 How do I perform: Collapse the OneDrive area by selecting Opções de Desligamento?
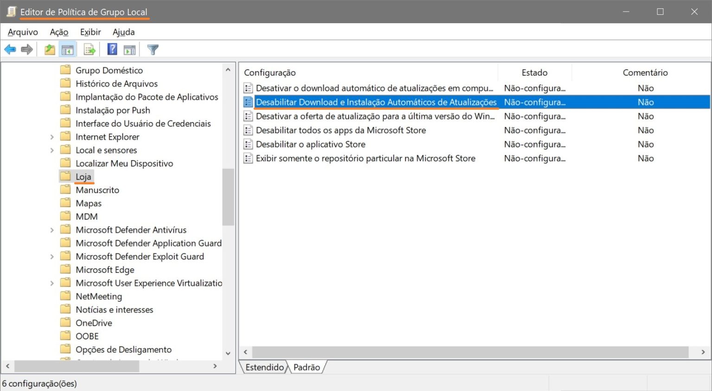coord(123,349)
